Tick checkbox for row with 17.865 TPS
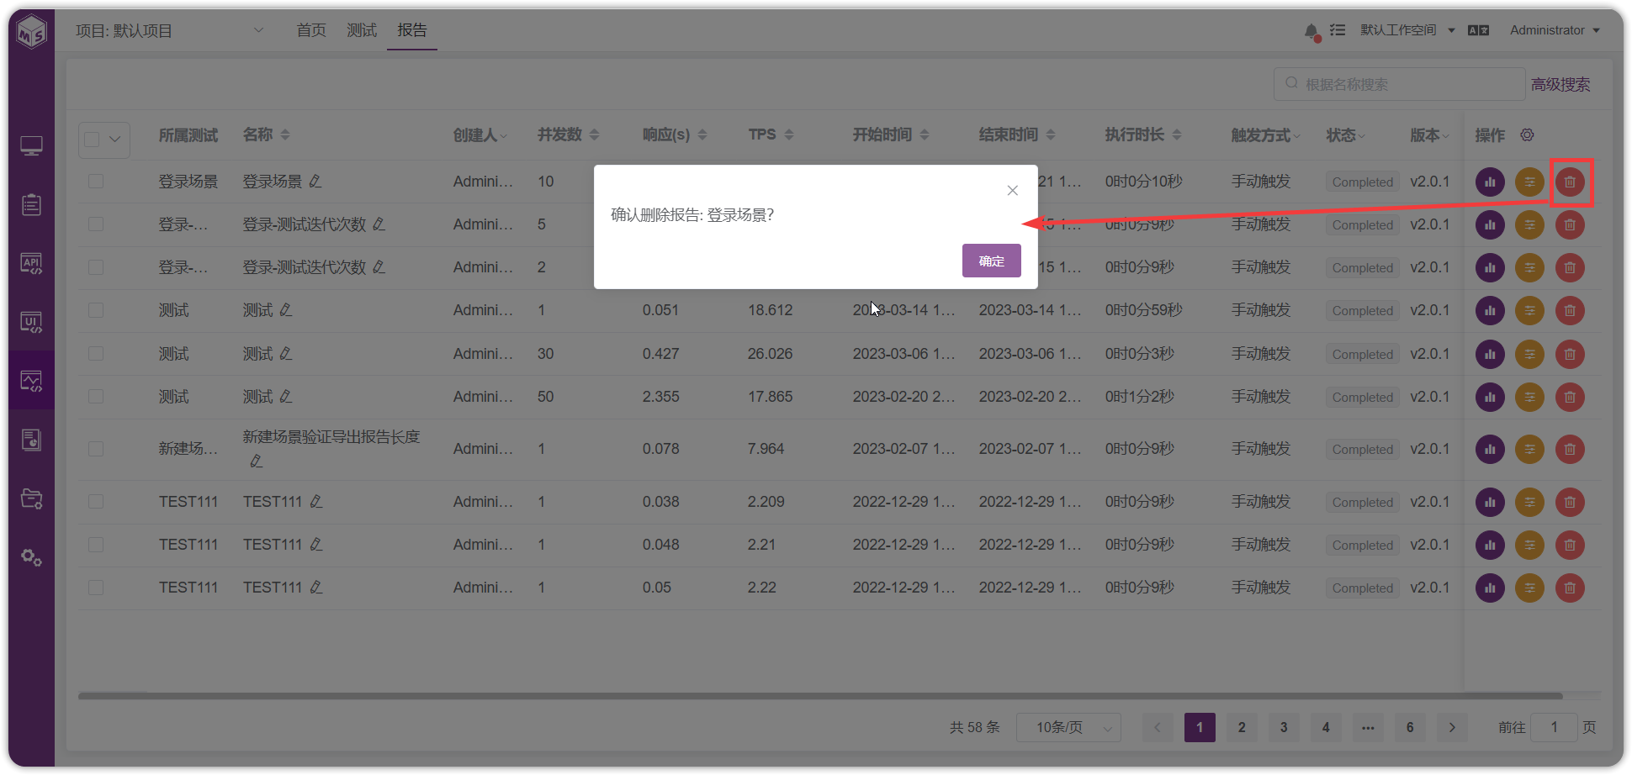The height and width of the screenshot is (775, 1632). [x=96, y=396]
